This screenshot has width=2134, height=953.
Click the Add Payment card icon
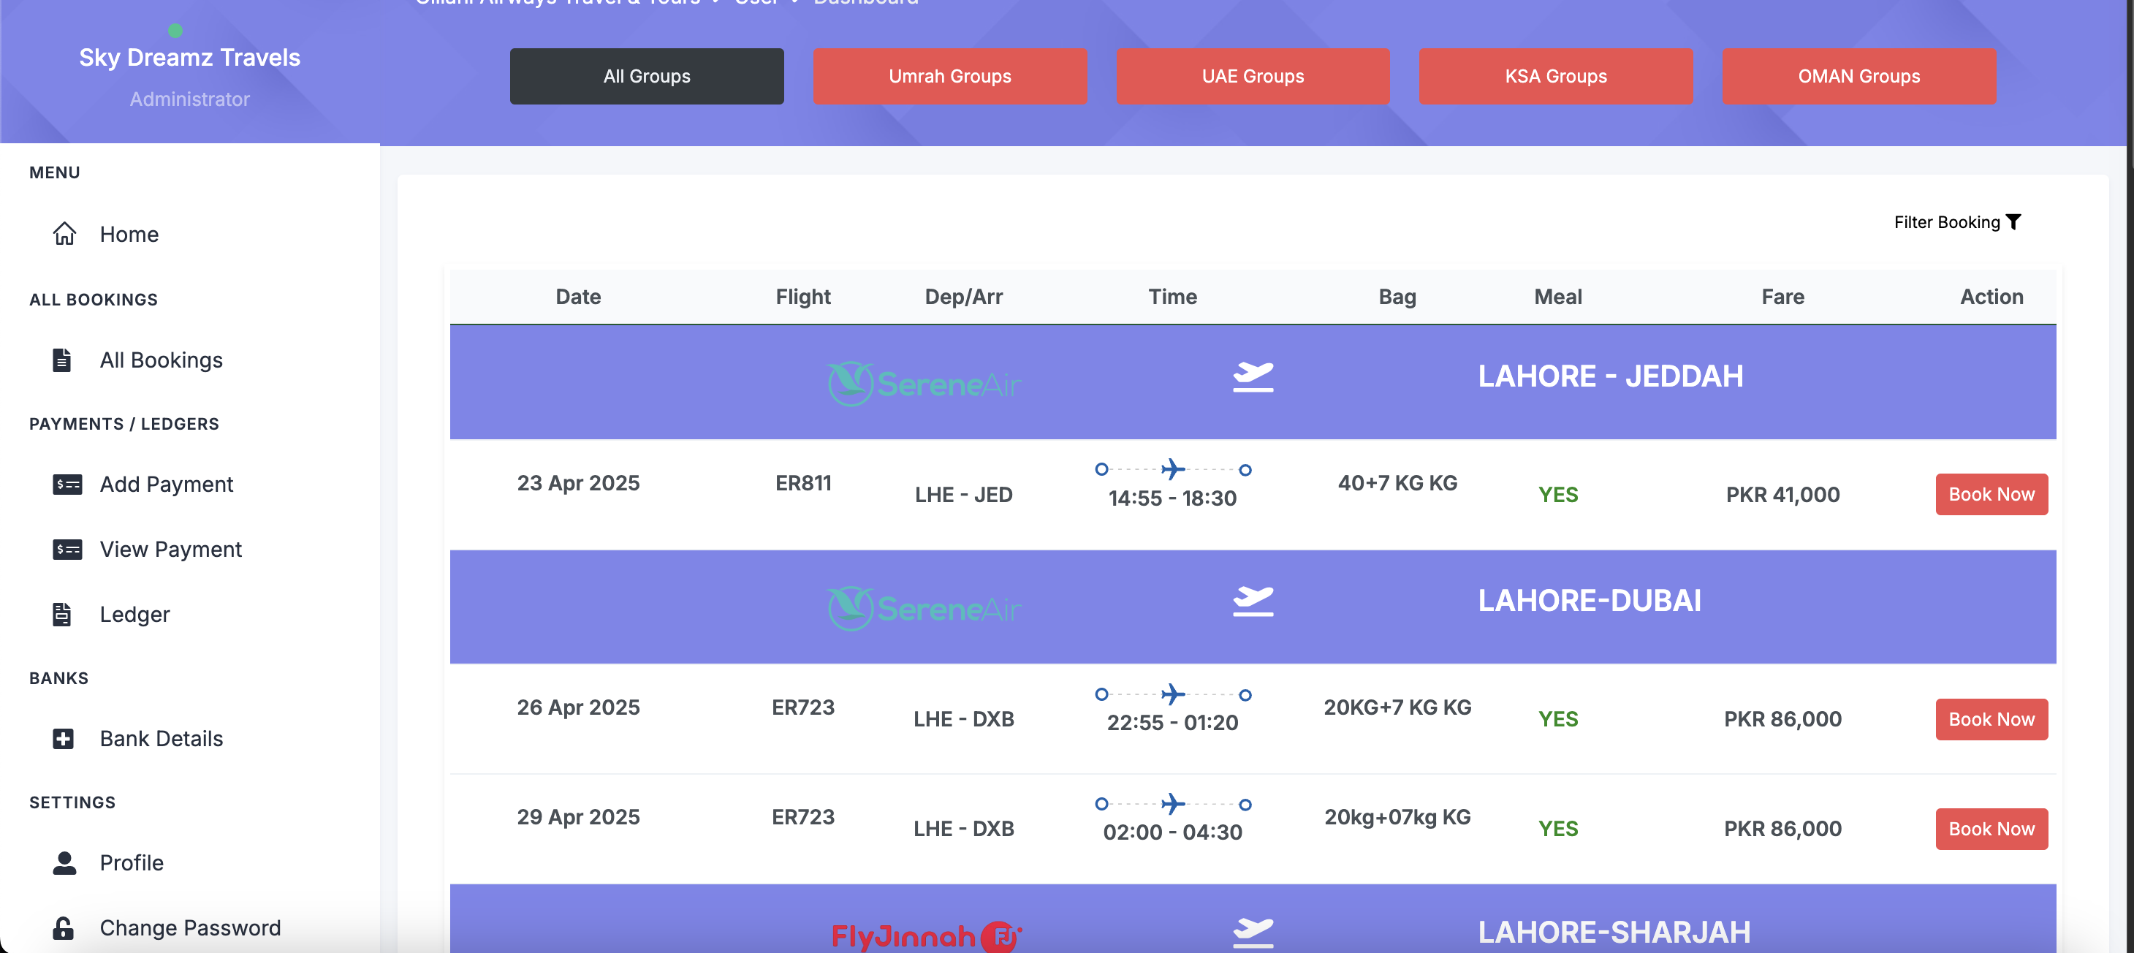67,485
